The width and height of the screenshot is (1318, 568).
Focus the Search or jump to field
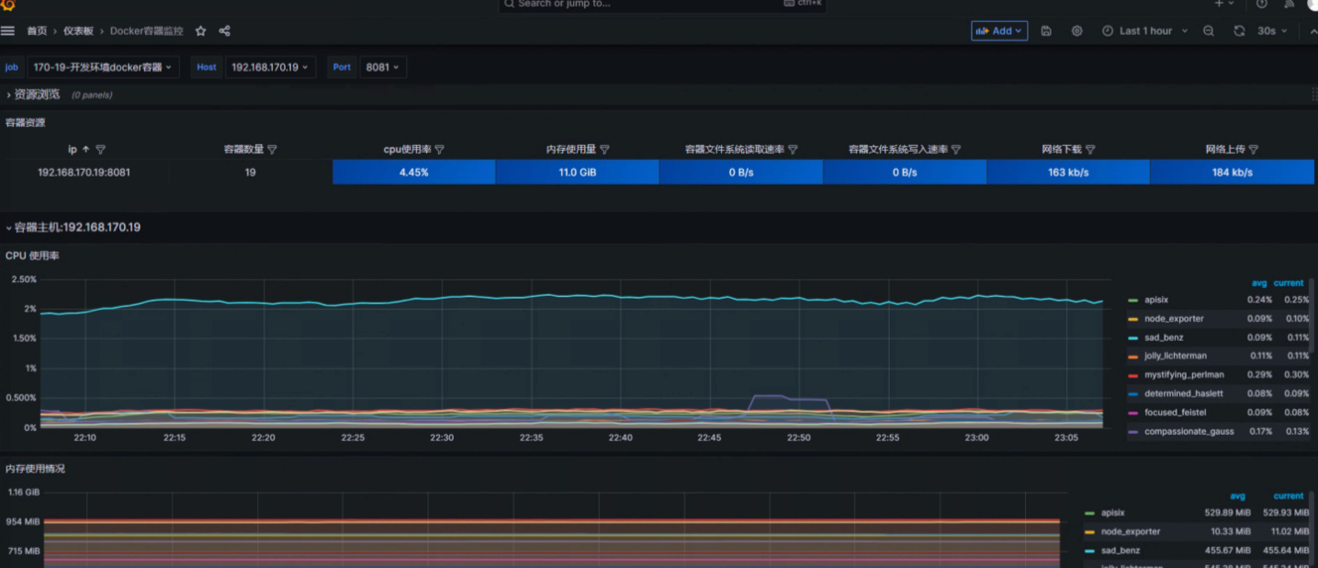(x=661, y=5)
